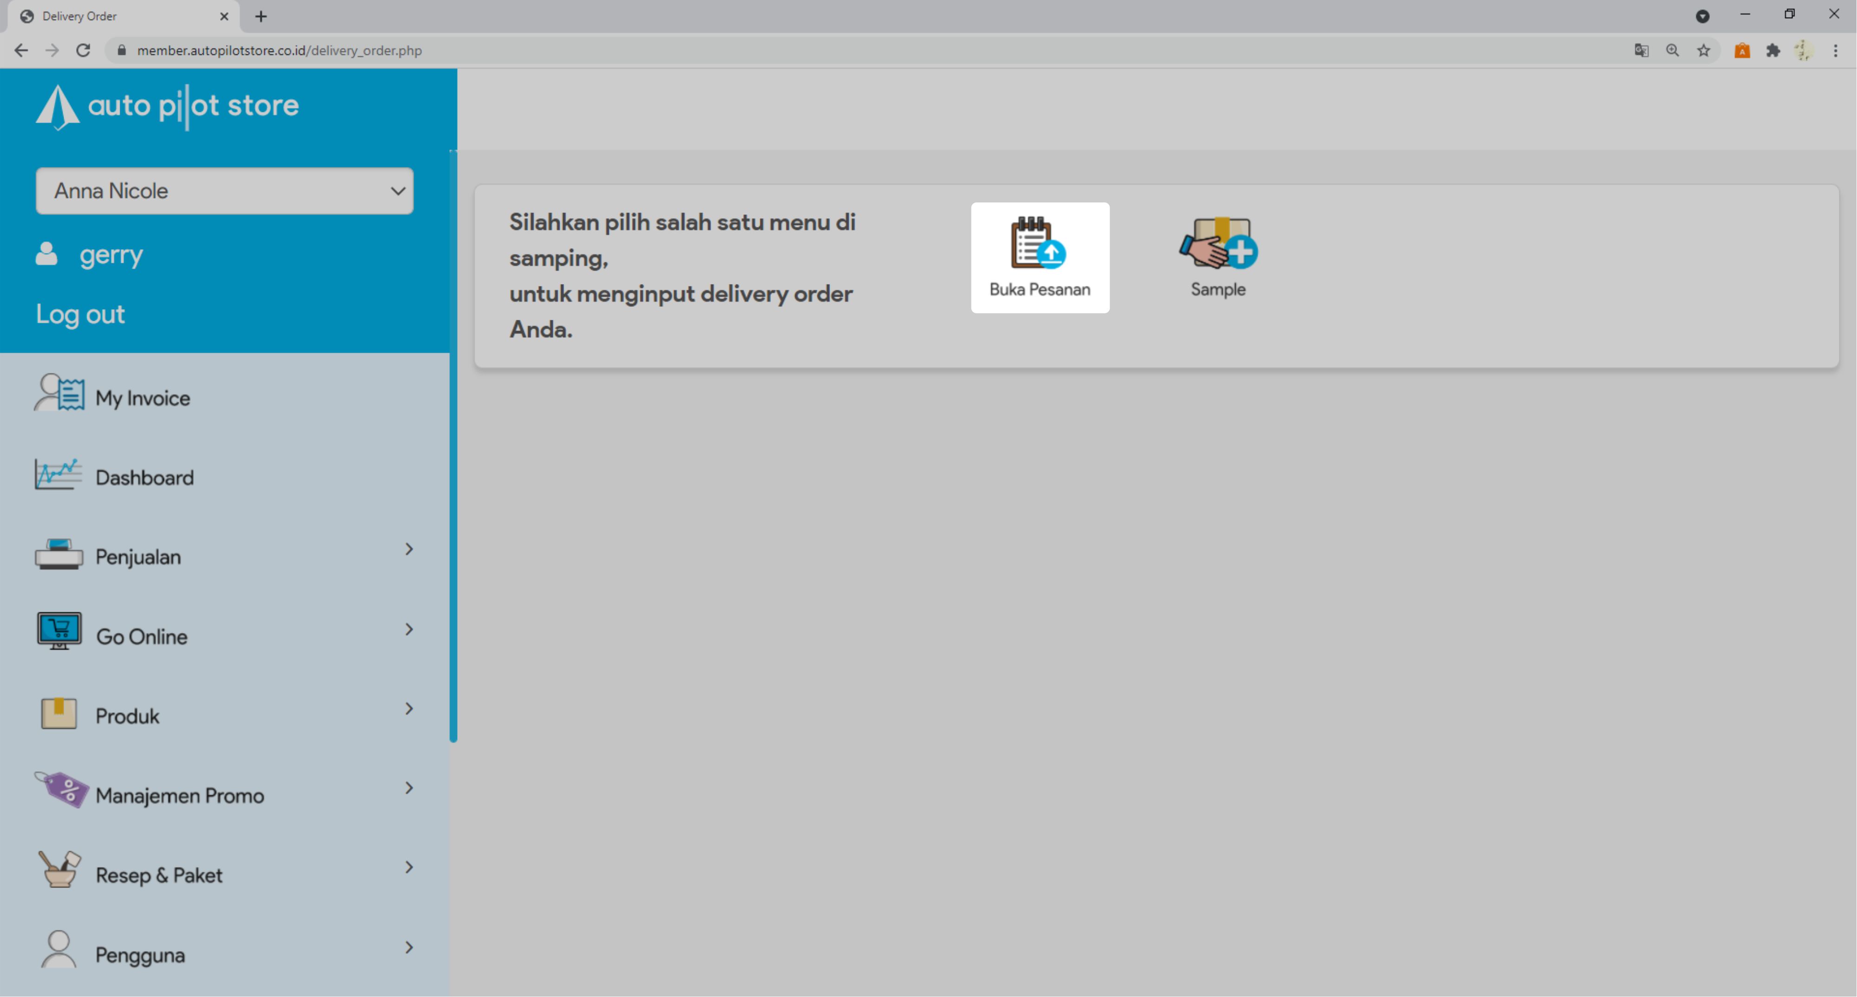Click the Penjualan cash register icon
This screenshot has height=997, width=1857.
[59, 554]
